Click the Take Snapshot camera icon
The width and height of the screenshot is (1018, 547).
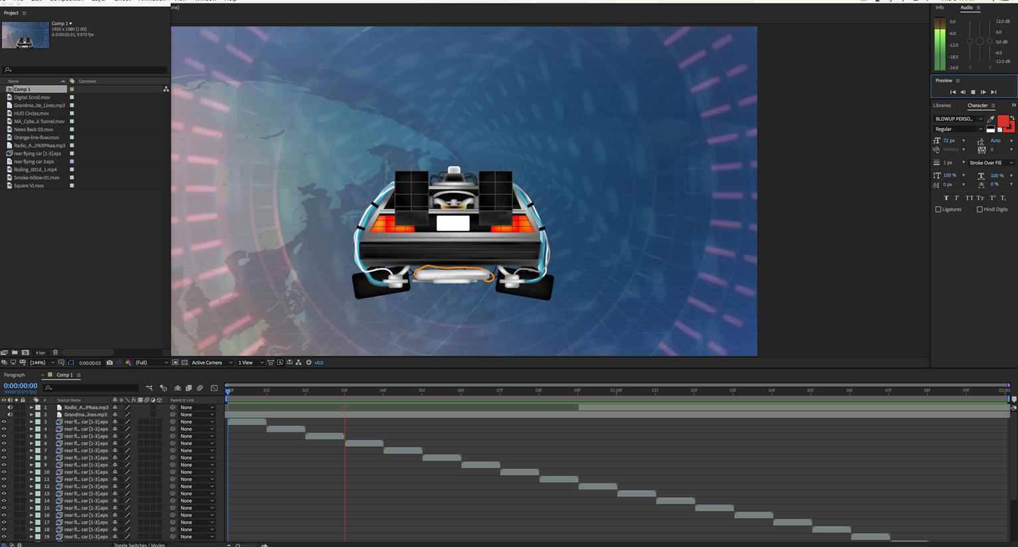coord(109,362)
